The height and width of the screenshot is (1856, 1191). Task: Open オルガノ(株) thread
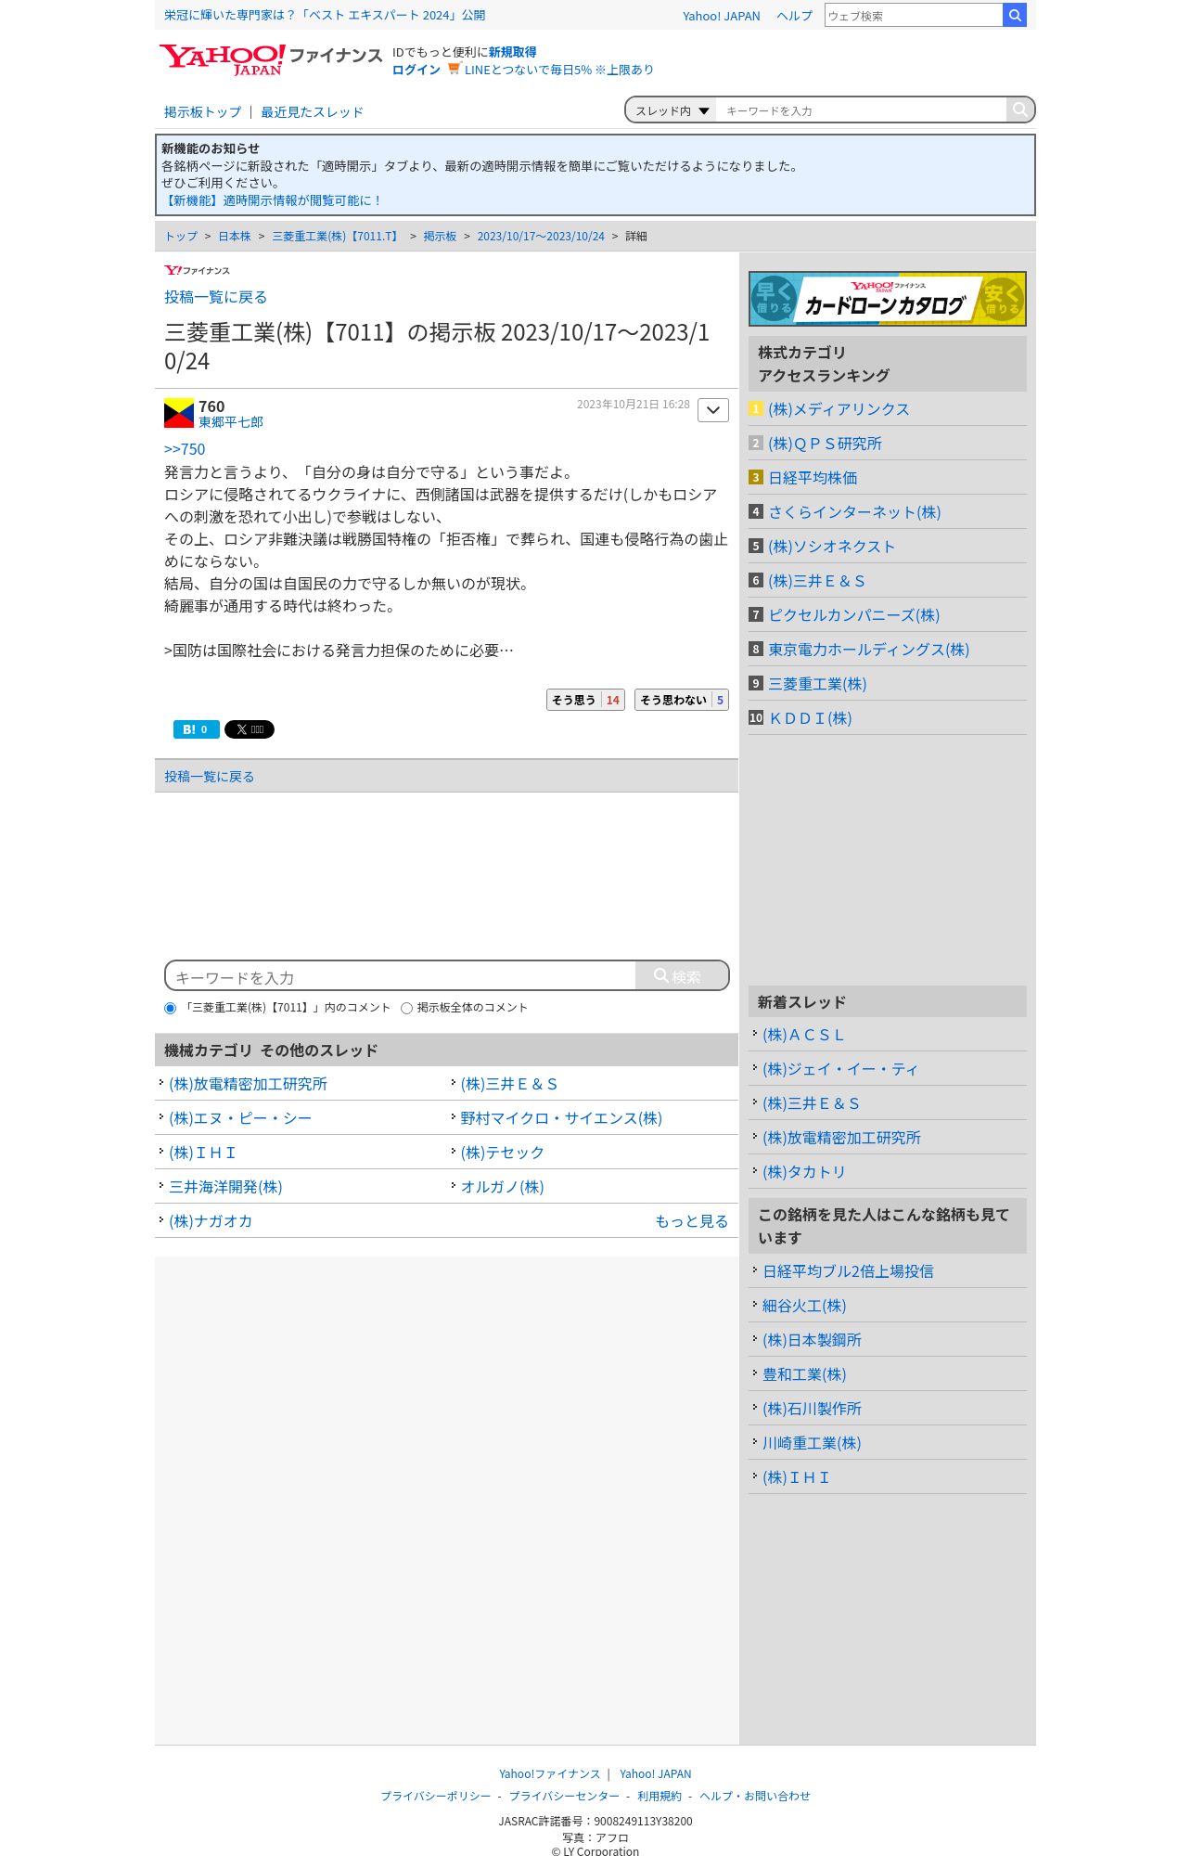(502, 1187)
